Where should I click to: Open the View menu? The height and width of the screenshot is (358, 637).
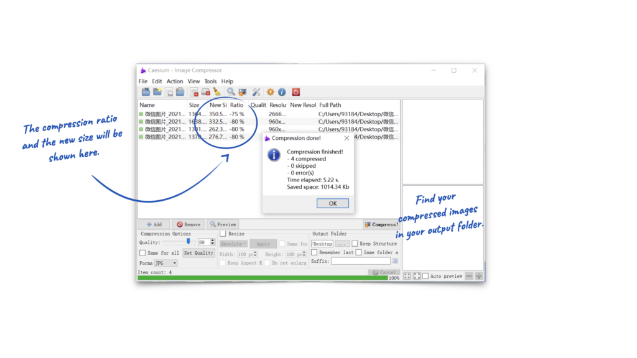point(193,81)
